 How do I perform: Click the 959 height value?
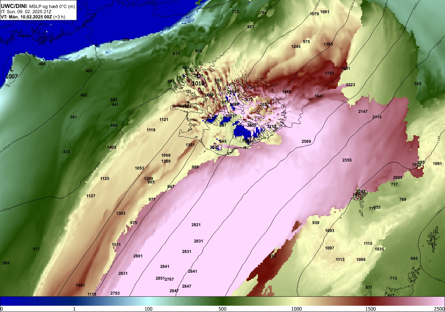pos(195,167)
